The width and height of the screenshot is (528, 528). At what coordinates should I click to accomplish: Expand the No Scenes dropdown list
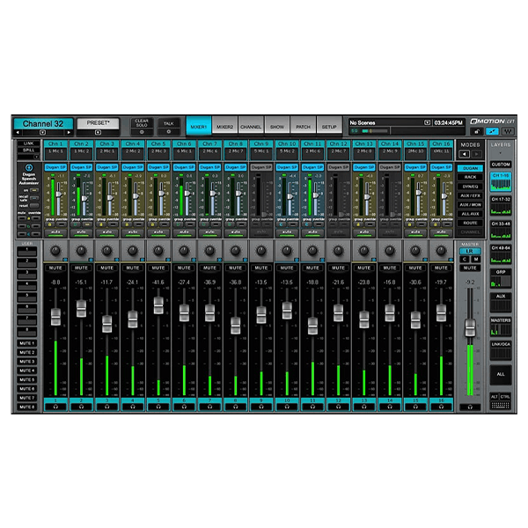pos(428,122)
